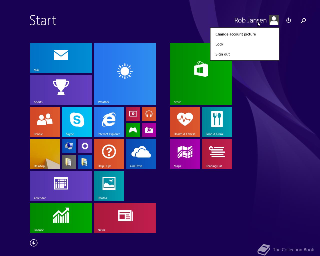Choose Sign out from the account menu
Viewport: 320px width, 256px height.
245,54
